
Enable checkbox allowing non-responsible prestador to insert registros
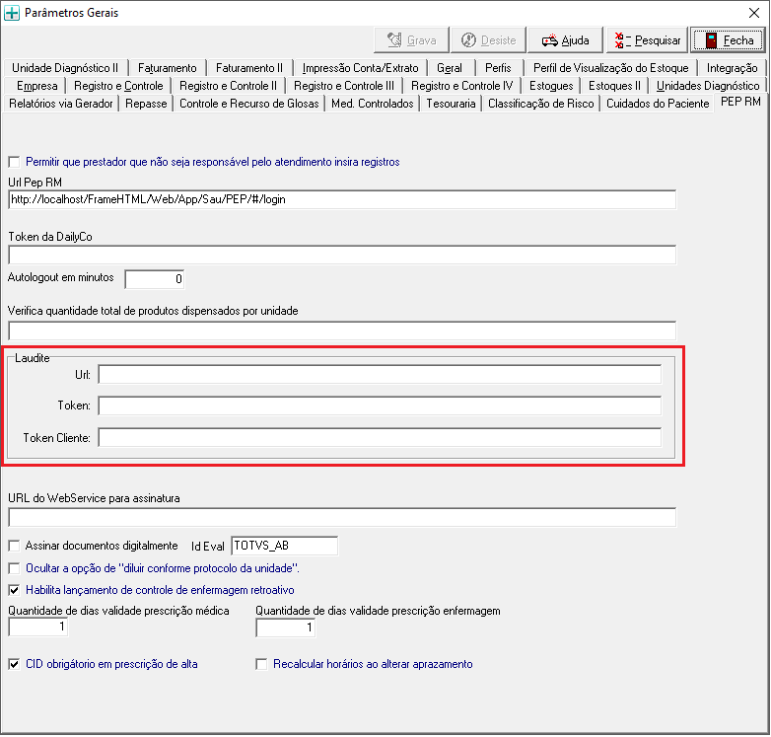tap(14, 162)
